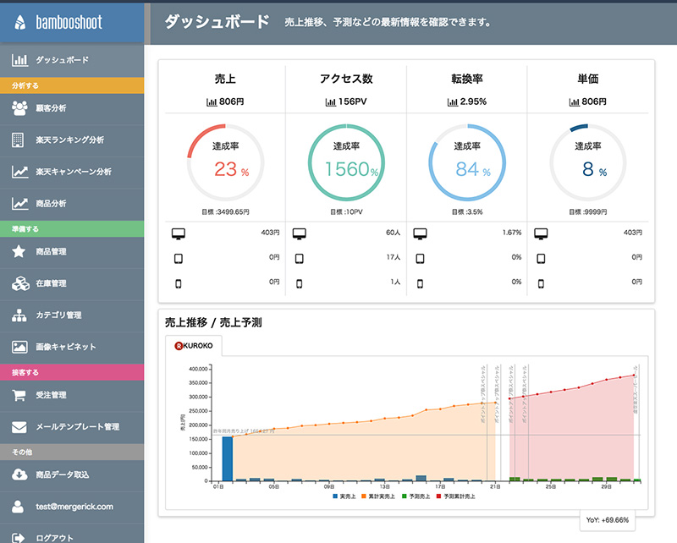Viewport: 677px width, 543px height.
Task: Click the 受注管理 shopping cart icon
Action: coord(19,395)
